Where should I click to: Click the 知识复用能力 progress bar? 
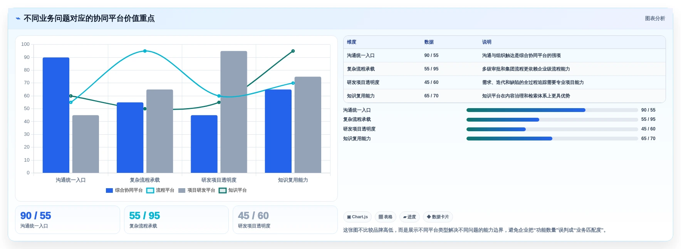[552, 139]
